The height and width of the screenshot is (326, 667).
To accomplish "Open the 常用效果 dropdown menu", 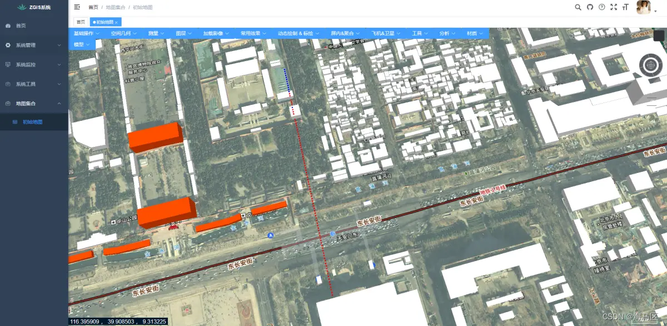I will [x=253, y=33].
